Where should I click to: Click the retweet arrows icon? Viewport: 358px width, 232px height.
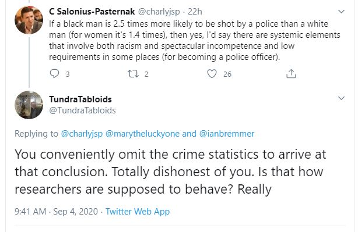coord(133,74)
